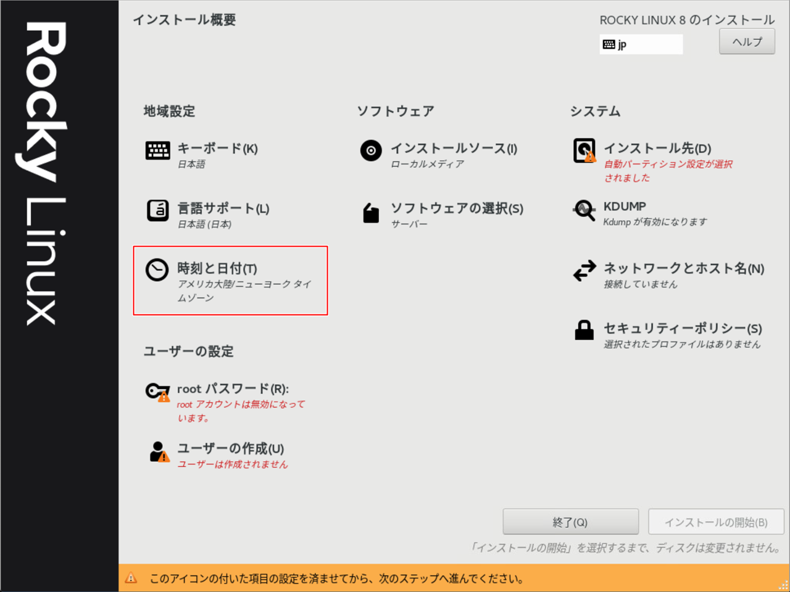The image size is (790, 592).
Task: Click the インストールの開始(B) button
Action: (716, 522)
